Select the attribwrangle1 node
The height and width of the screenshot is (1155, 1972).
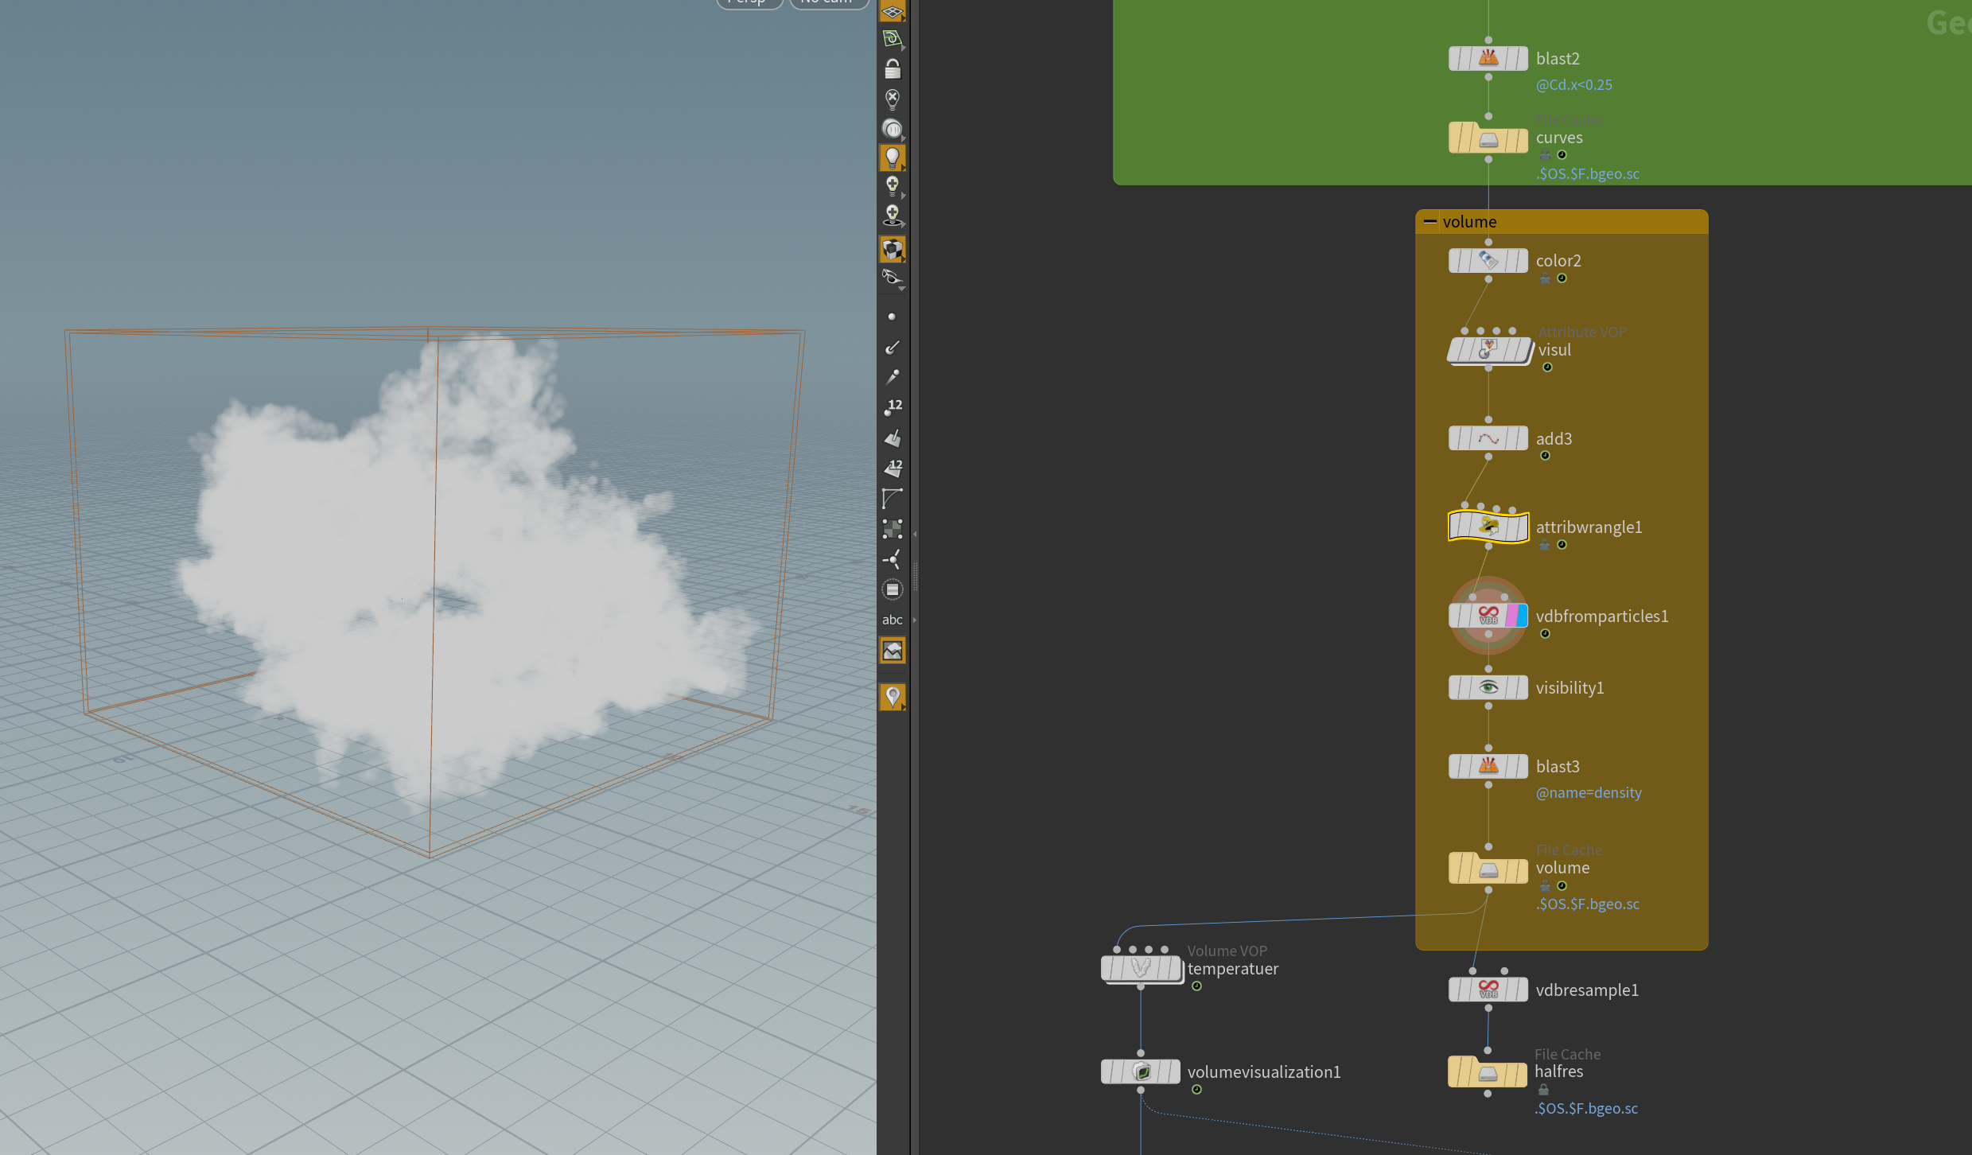tap(1488, 527)
